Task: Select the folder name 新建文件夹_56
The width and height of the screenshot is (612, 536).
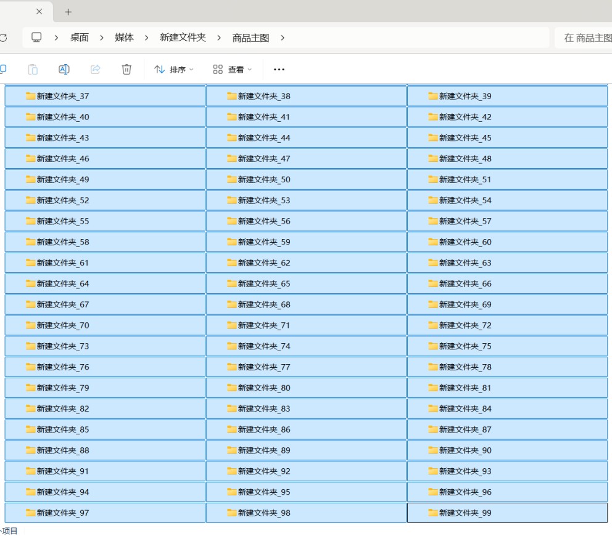Action: [264, 221]
